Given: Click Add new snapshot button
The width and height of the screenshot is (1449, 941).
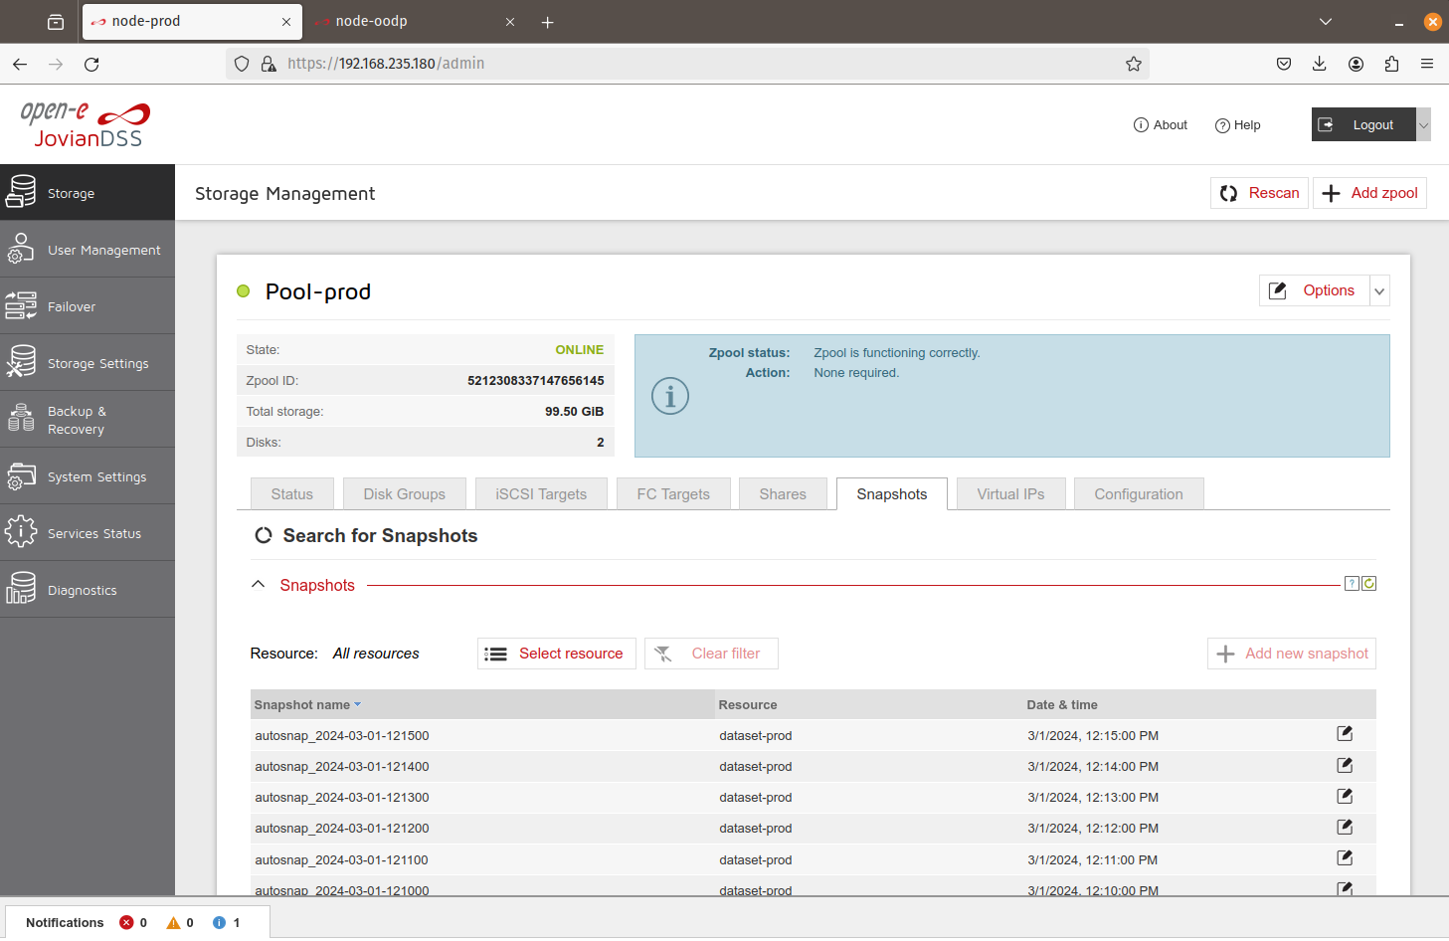Looking at the screenshot, I should pyautogui.click(x=1292, y=654).
